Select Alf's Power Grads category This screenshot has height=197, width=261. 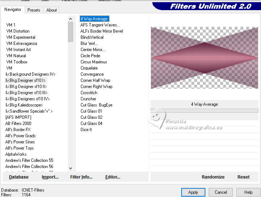(x=20, y=136)
